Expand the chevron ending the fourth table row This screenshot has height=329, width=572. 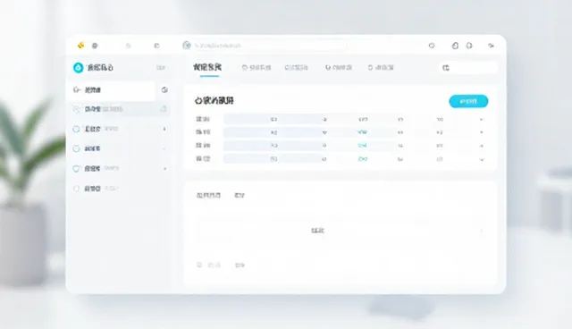pos(482,159)
